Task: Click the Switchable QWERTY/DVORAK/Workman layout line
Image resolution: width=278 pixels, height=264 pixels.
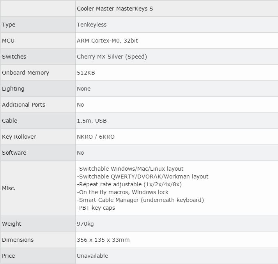Action: pos(143,177)
